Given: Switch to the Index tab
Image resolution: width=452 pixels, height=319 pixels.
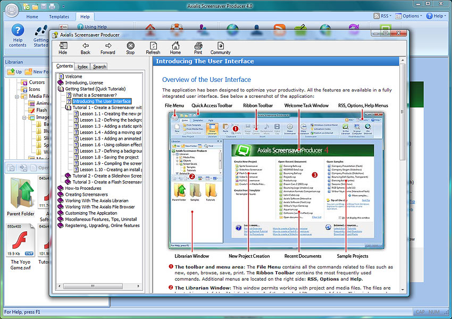Looking at the screenshot, I should point(82,66).
